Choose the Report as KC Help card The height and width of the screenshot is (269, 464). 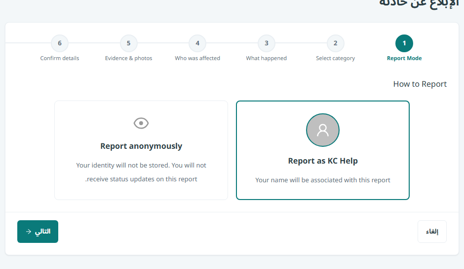coord(322,150)
